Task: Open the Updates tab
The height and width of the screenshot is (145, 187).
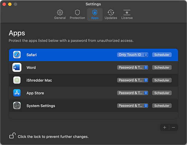Action: coord(111,14)
